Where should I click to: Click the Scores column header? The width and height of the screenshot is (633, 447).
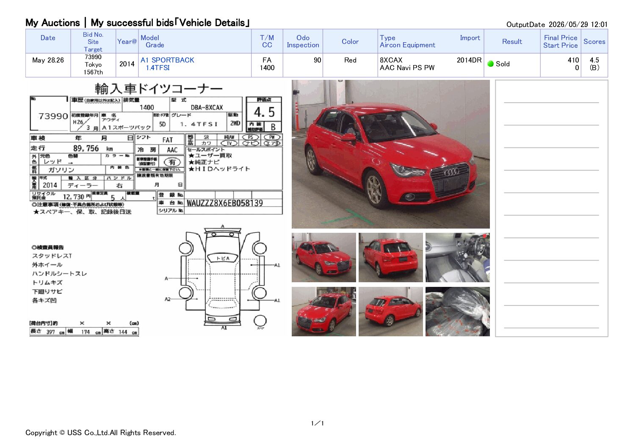[594, 41]
